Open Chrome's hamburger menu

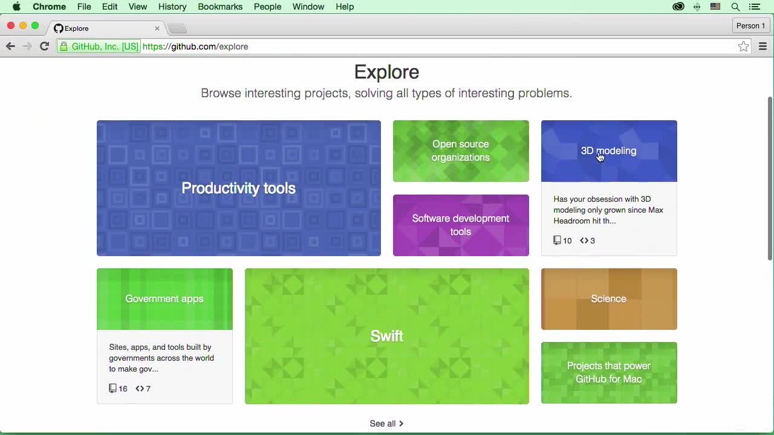[763, 46]
